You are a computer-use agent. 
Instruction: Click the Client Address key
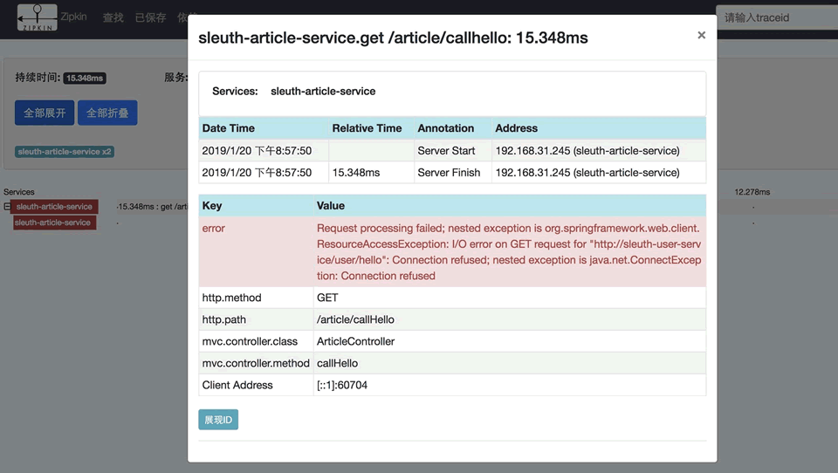point(237,386)
